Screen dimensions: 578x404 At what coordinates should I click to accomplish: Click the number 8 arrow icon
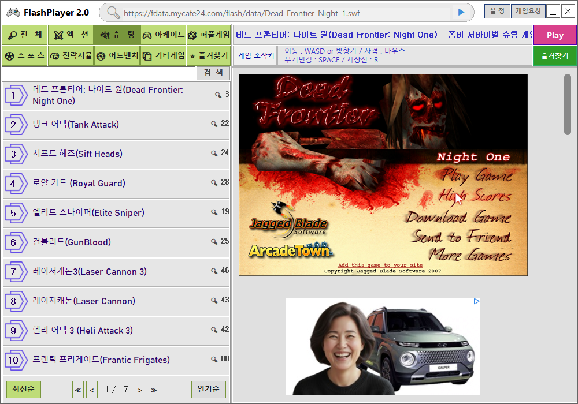pyautogui.click(x=16, y=301)
